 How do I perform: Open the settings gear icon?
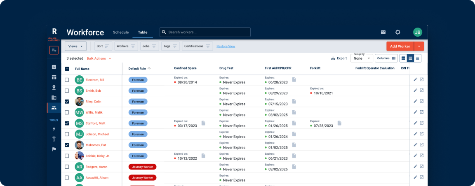coord(398,32)
